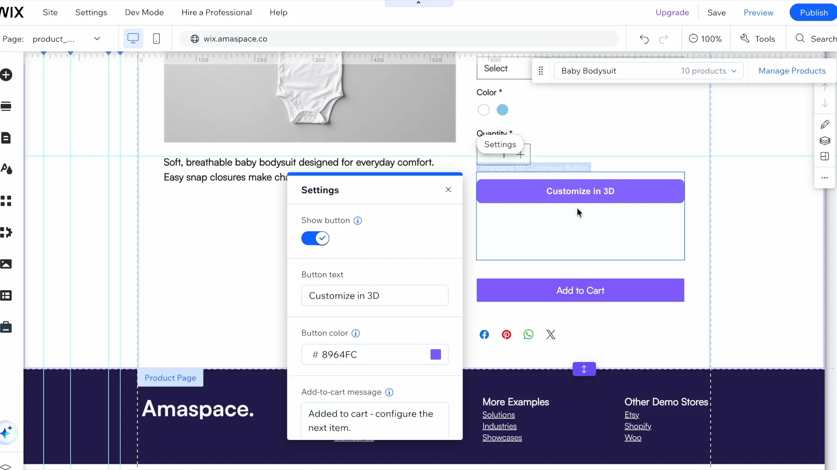
Task: Click the Facebook share icon
Action: 484,335
